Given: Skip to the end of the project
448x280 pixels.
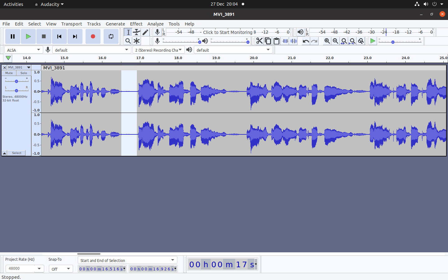Looking at the screenshot, I should point(75,36).
